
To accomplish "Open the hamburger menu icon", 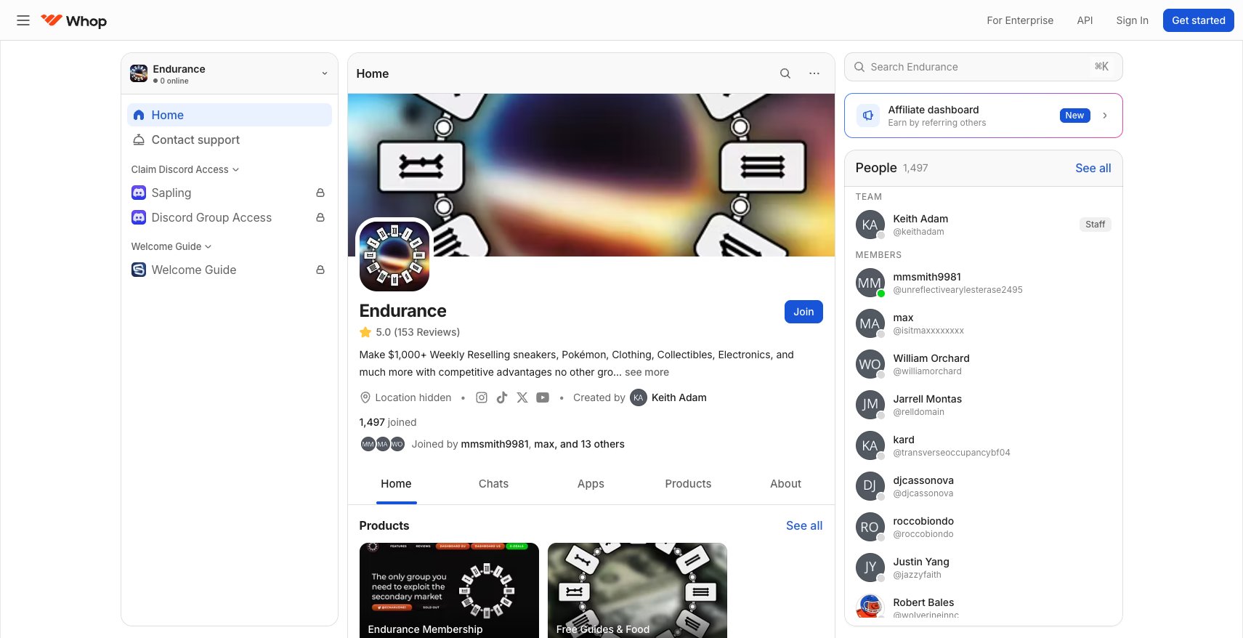I will (23, 20).
